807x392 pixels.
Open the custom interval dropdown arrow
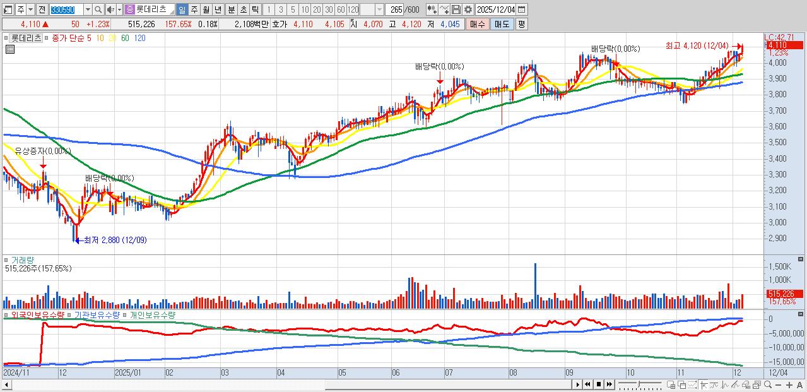(x=379, y=9)
